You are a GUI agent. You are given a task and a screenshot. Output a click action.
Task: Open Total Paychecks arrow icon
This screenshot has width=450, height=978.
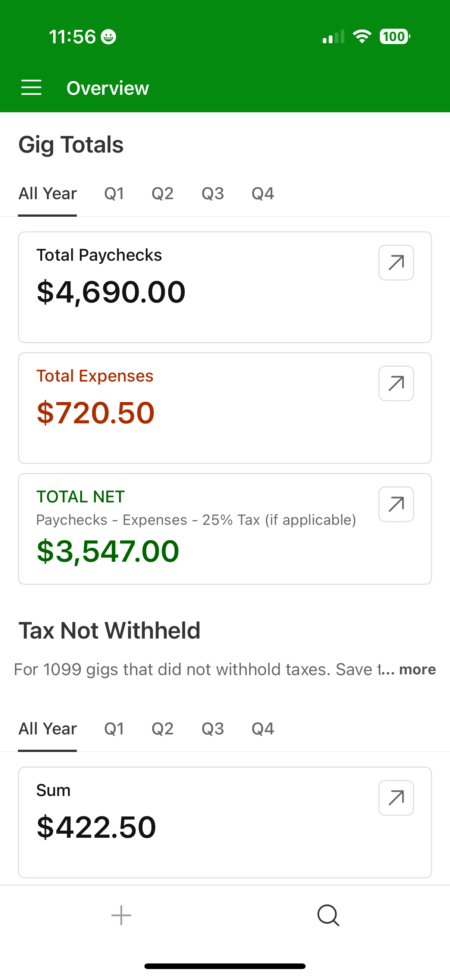[x=396, y=263]
